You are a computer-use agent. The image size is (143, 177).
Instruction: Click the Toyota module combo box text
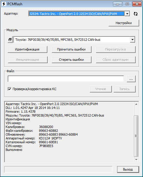tap(58, 40)
